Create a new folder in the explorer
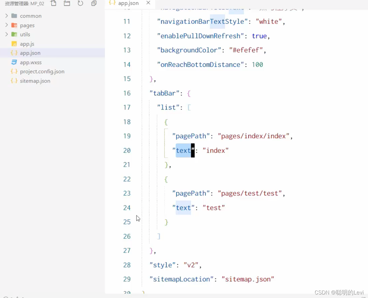 [x=67, y=3]
